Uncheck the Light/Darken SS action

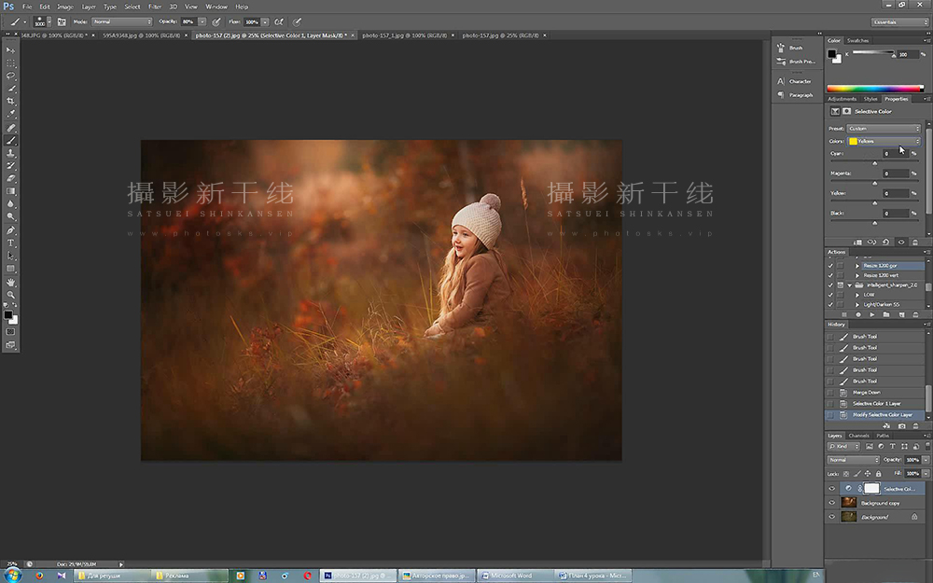(x=830, y=305)
